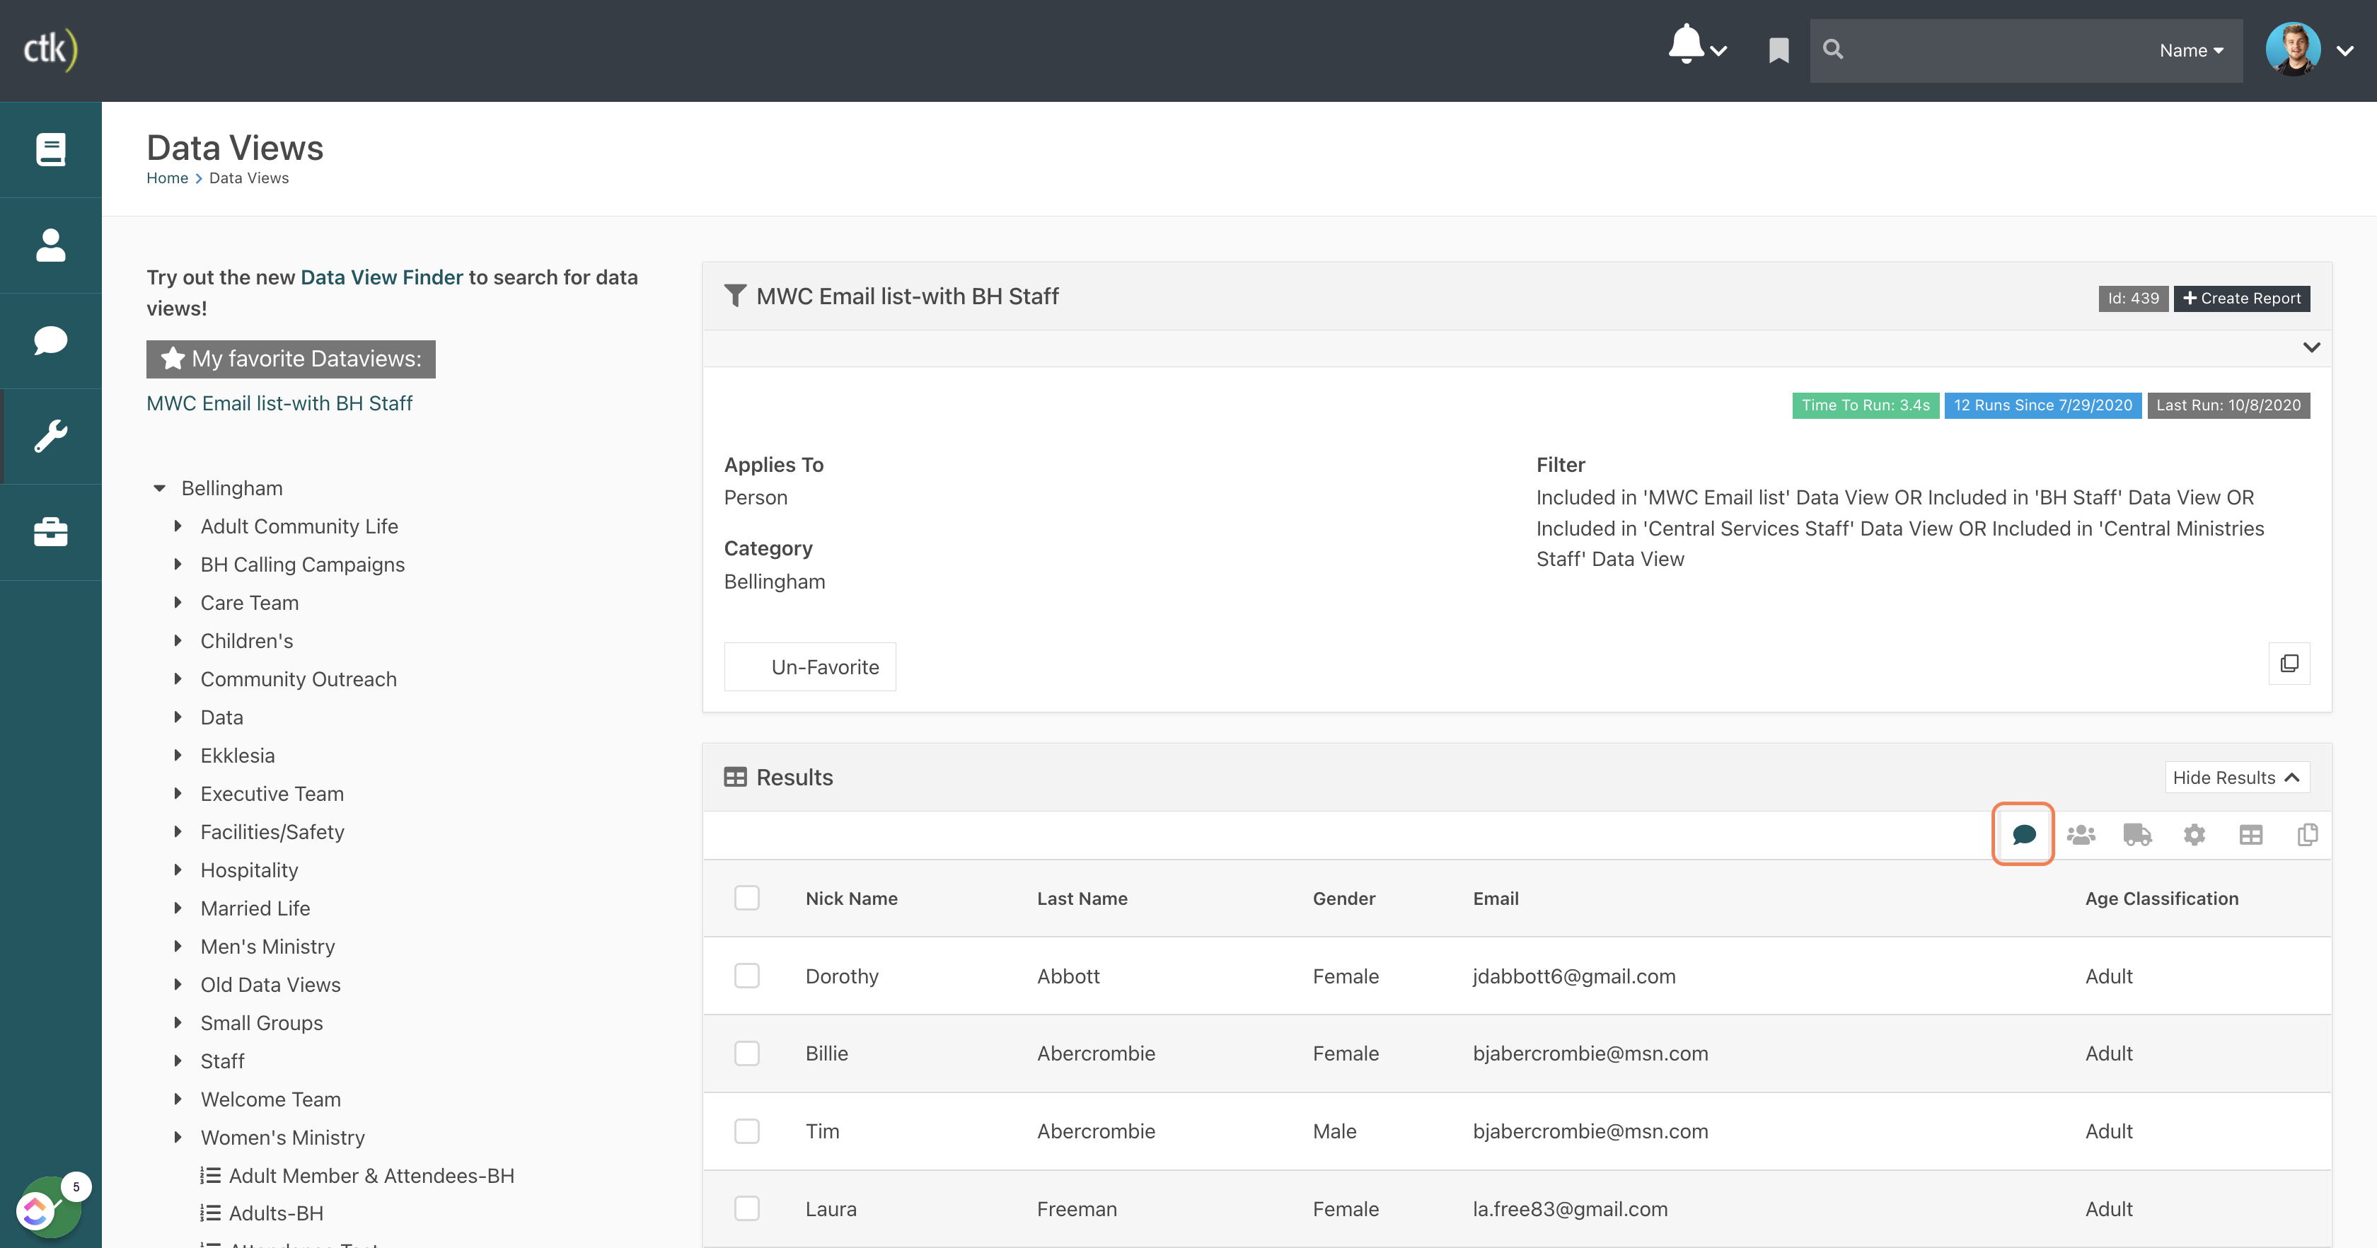Open the speech bubble sidebar menu
The image size is (2377, 1248).
click(51, 340)
